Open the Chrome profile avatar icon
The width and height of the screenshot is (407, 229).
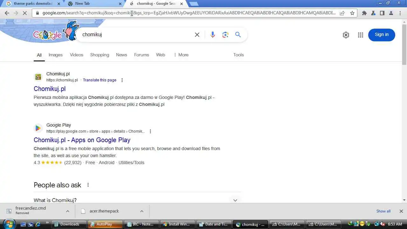click(391, 13)
